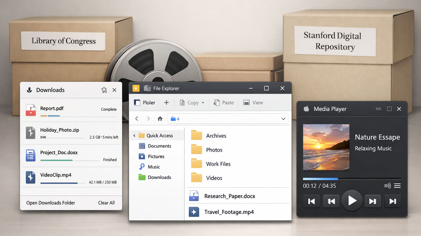Collapse the Quick Access tree
421x236 pixels.
[x=134, y=136]
